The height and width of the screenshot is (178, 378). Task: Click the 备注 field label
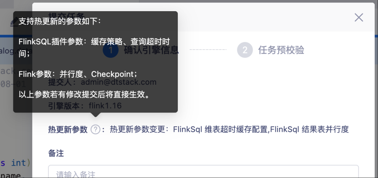(56, 153)
